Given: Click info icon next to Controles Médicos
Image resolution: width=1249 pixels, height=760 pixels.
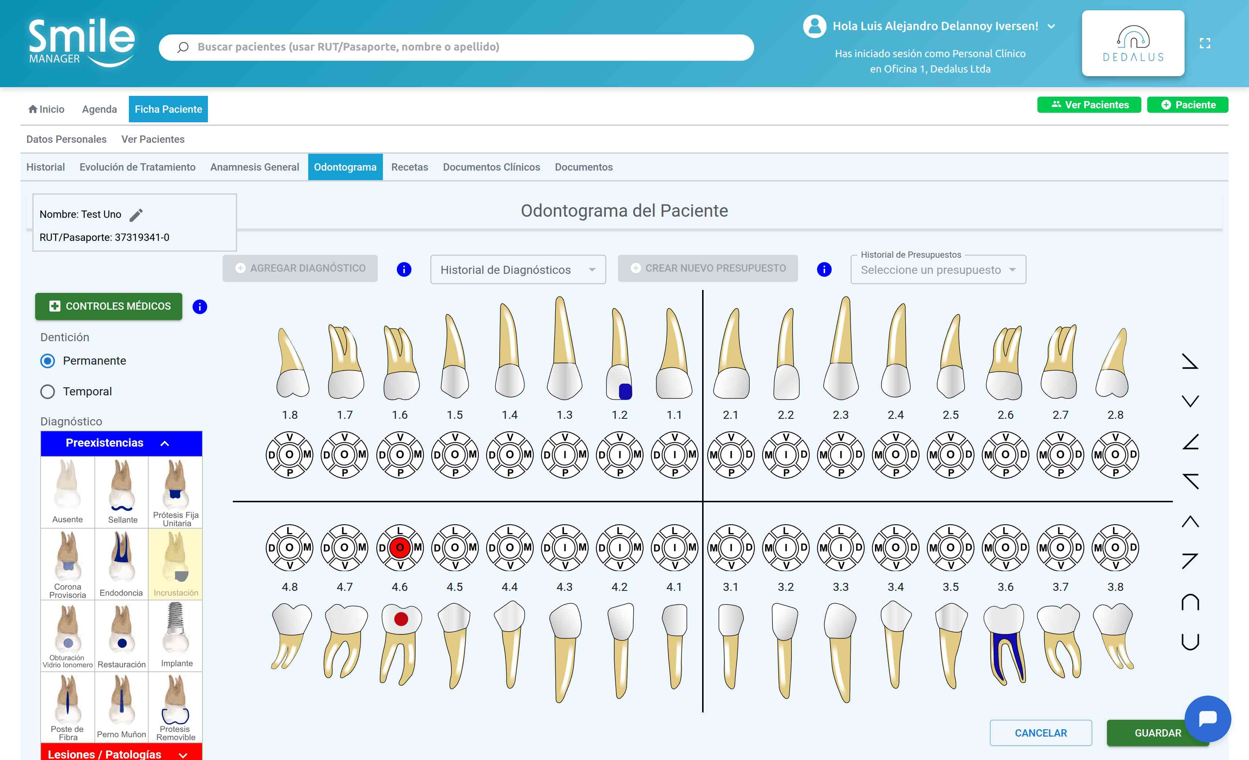Looking at the screenshot, I should pyautogui.click(x=200, y=307).
